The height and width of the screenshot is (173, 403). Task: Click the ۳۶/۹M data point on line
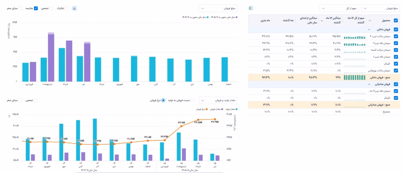[215, 119]
